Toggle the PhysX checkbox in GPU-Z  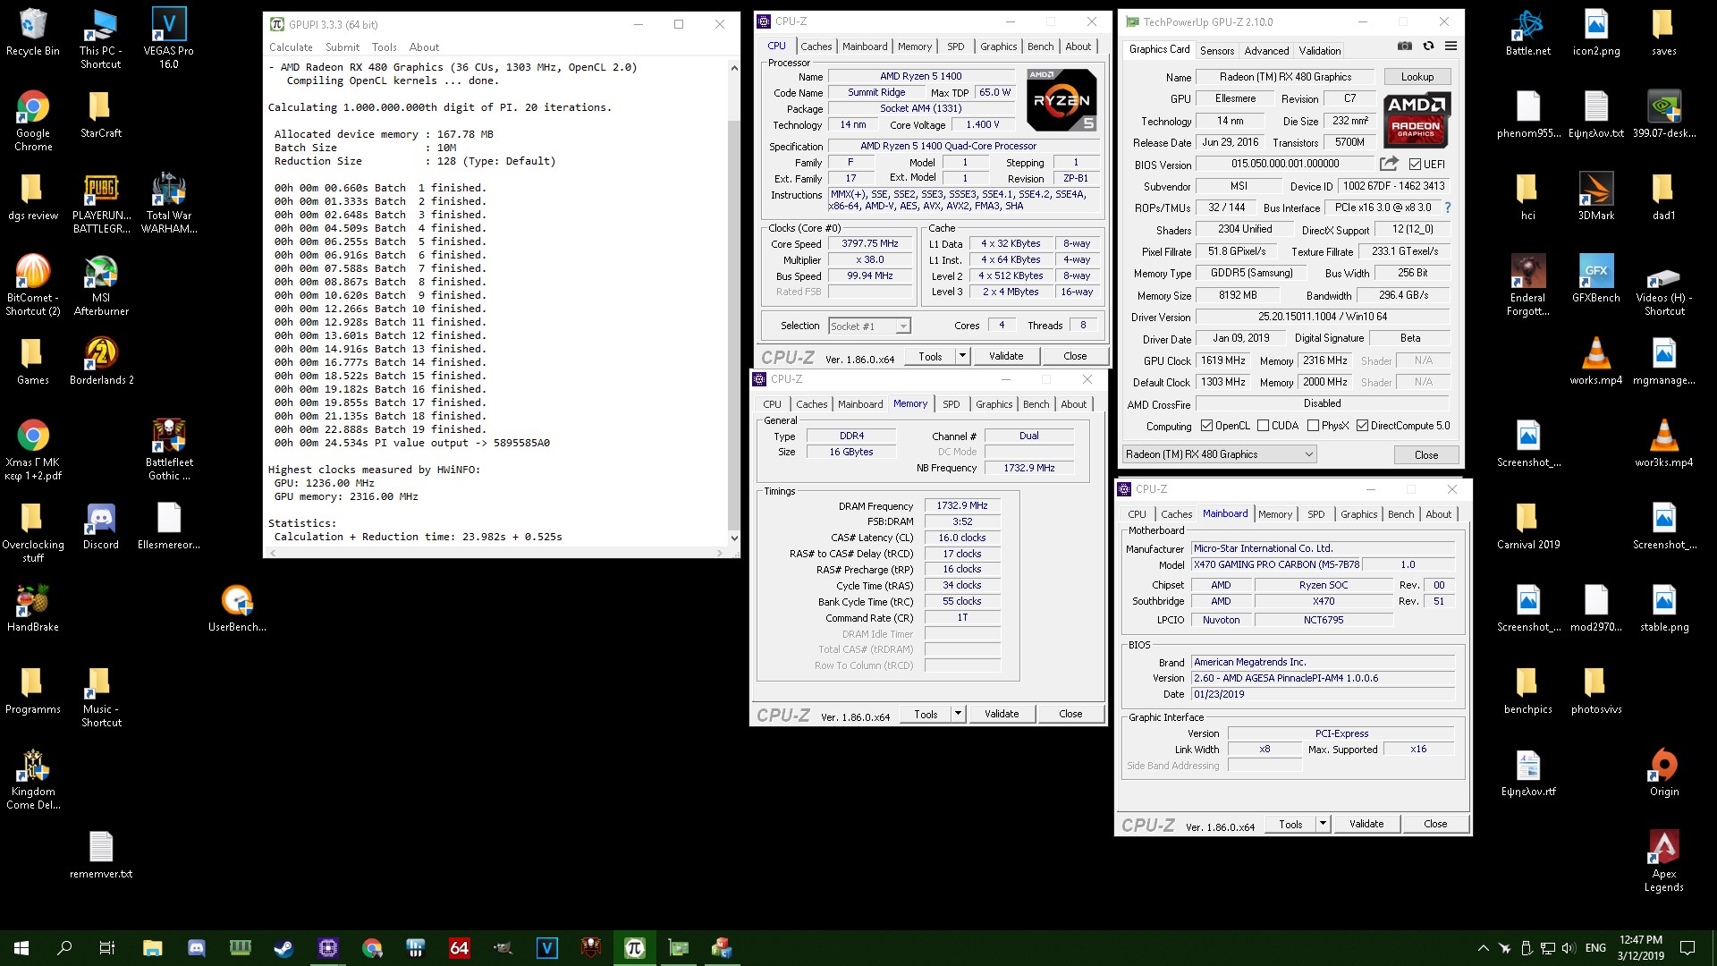pos(1313,426)
